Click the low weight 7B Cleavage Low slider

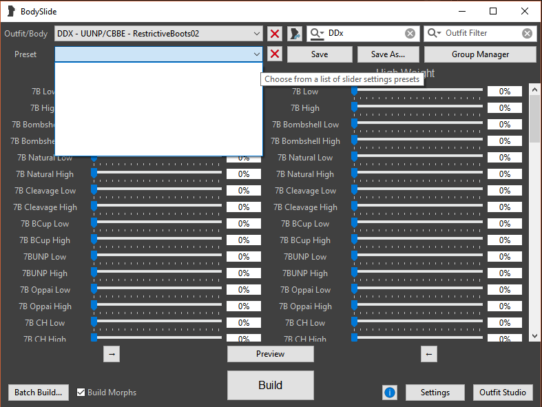(x=156, y=191)
